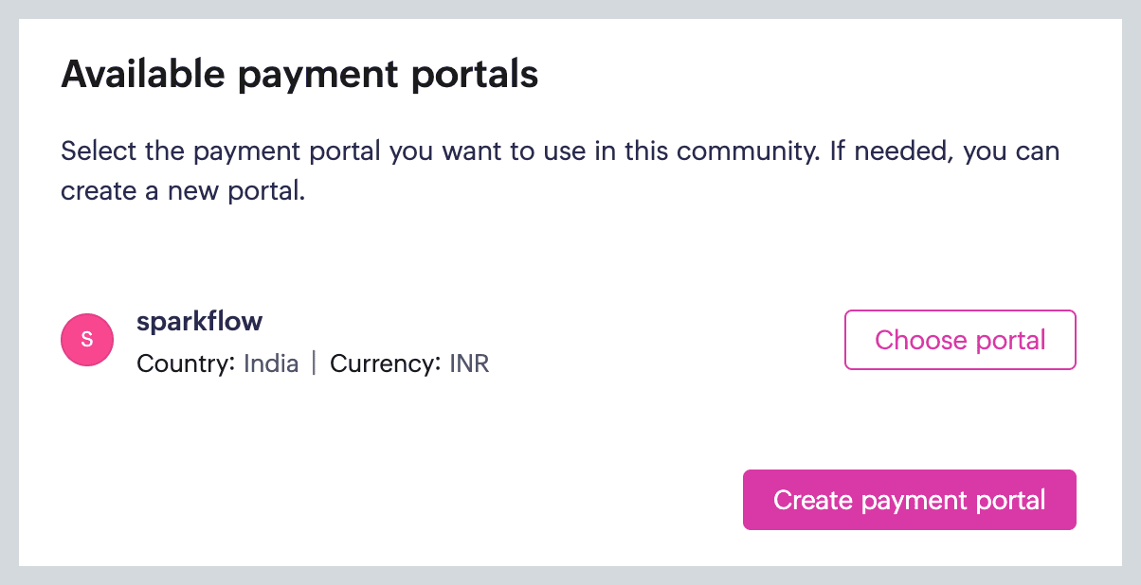Screen dimensions: 1141x585
Task: Select the sparkflow portal name
Action: (x=199, y=322)
